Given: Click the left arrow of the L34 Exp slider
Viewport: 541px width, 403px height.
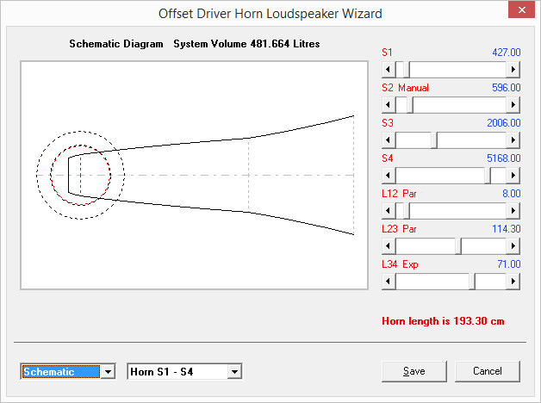Looking at the screenshot, I should (389, 281).
